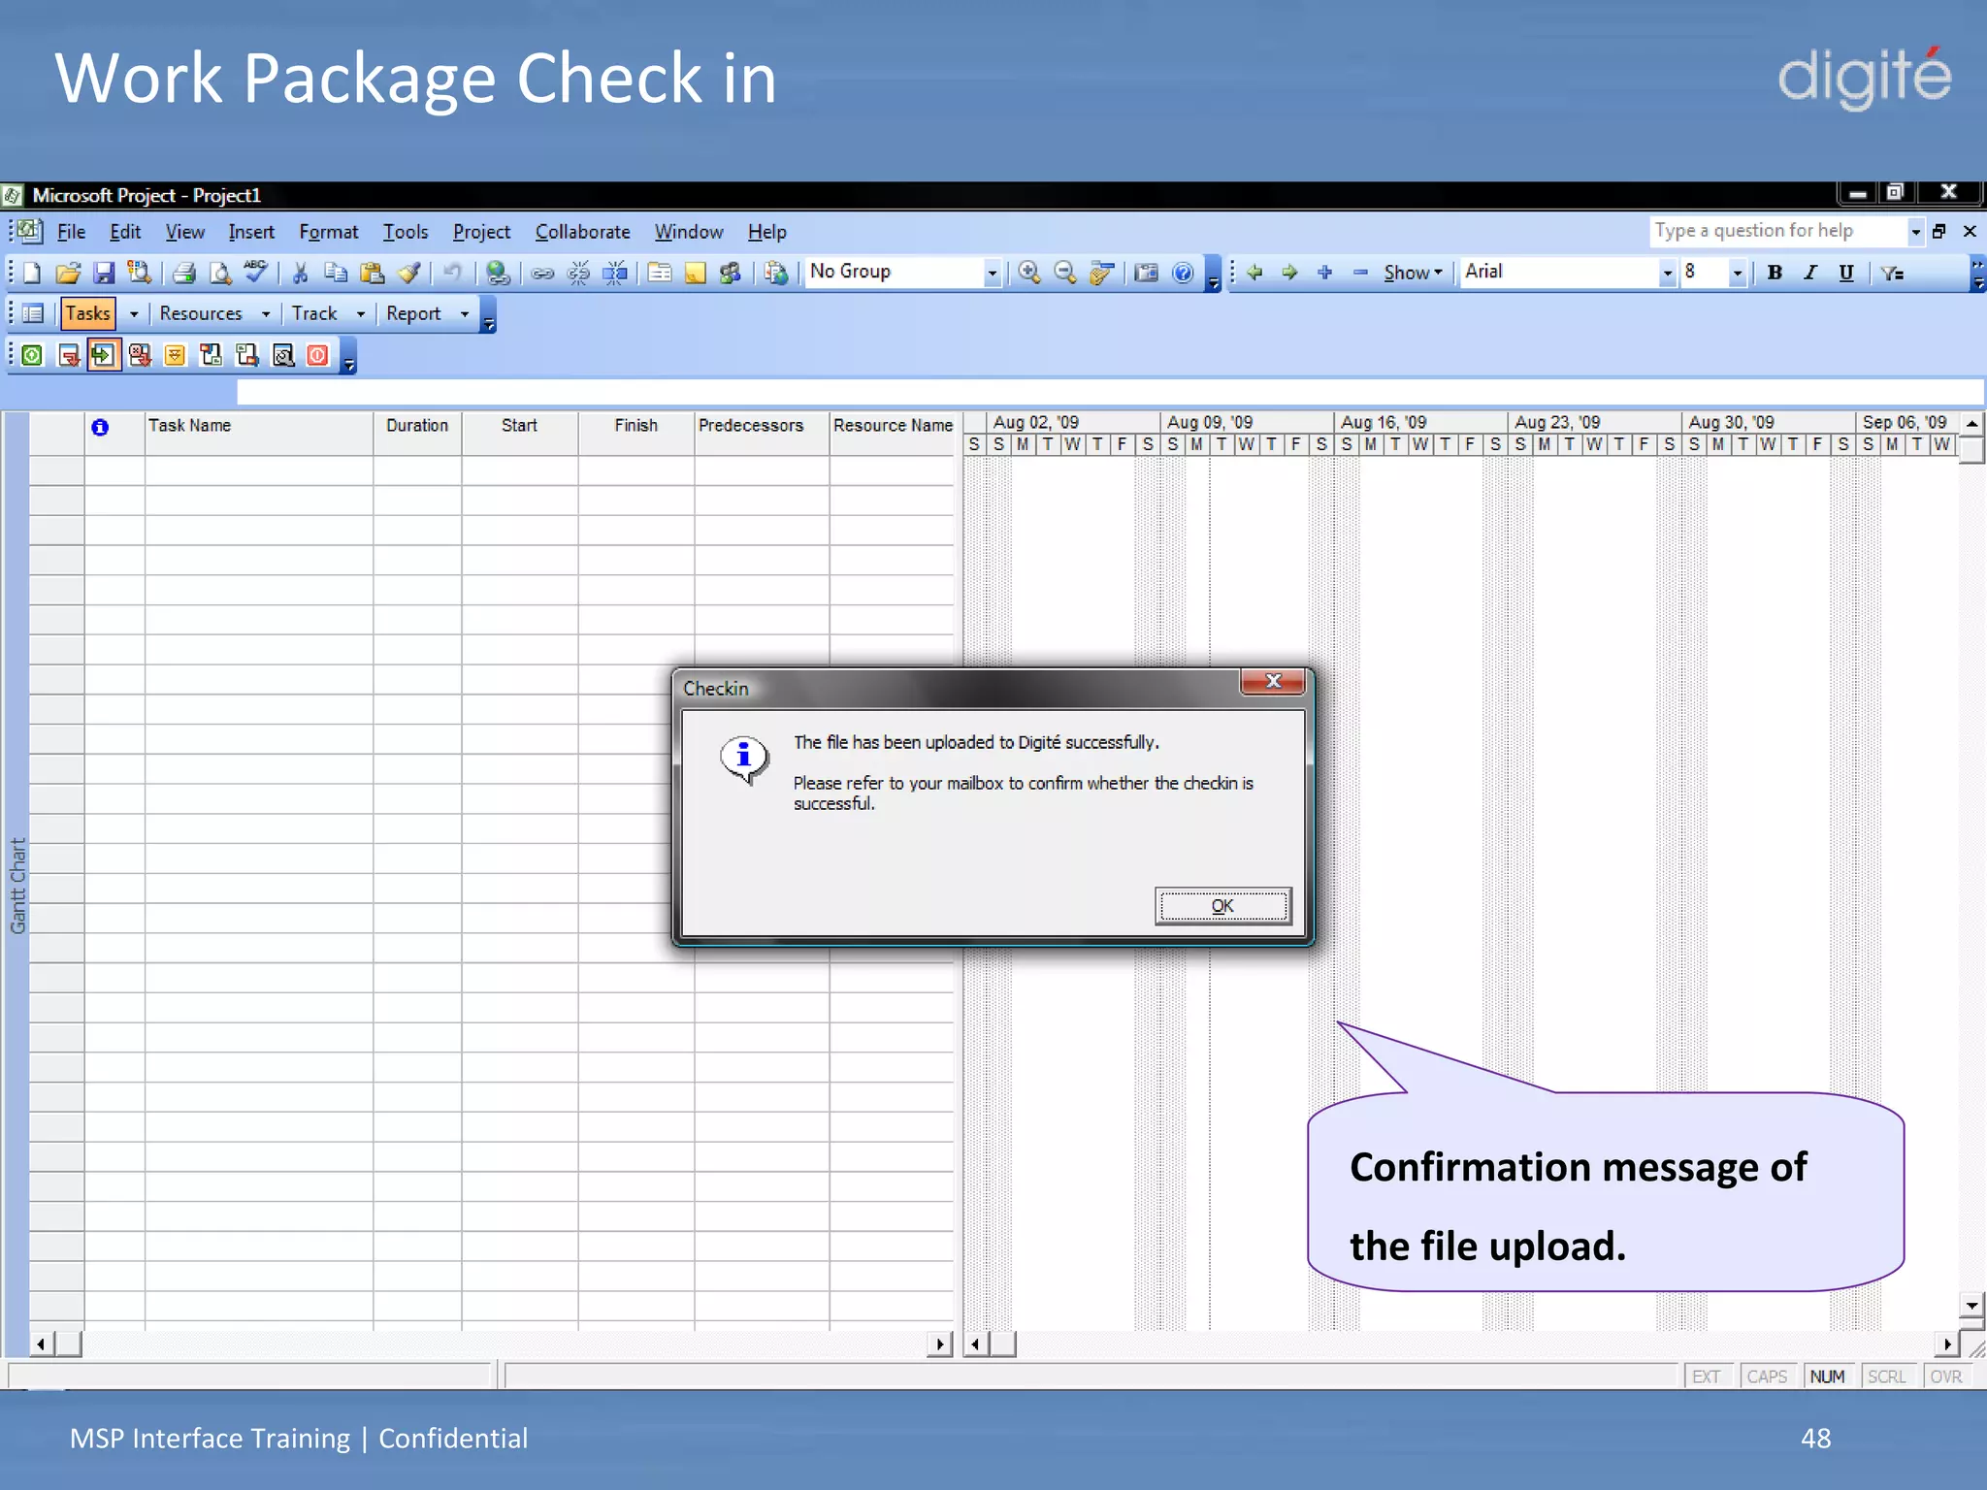The width and height of the screenshot is (1987, 1490).
Task: Toggle the Project Guide show/hide icon
Action: (32, 313)
